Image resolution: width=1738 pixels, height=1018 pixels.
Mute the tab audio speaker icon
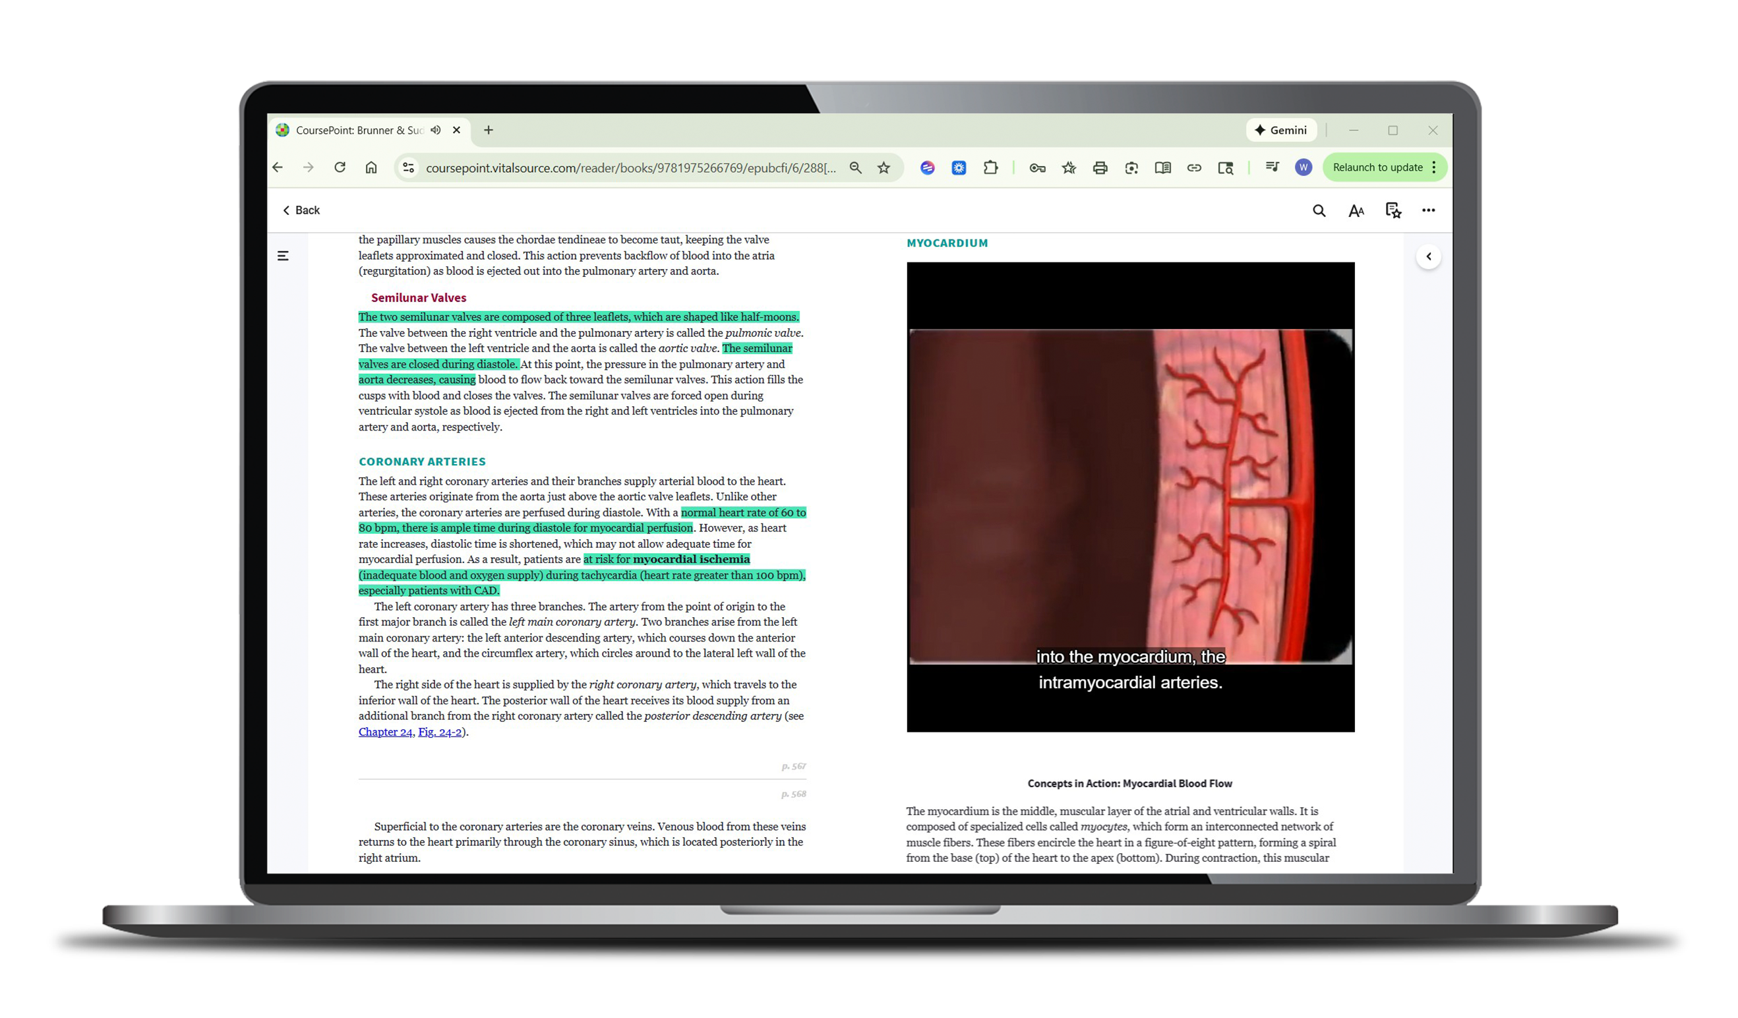(436, 130)
